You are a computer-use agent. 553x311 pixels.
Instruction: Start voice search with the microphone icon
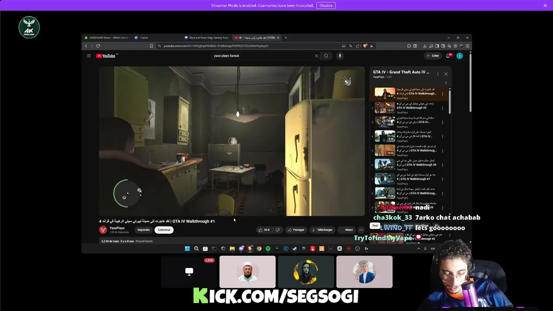tap(340, 56)
